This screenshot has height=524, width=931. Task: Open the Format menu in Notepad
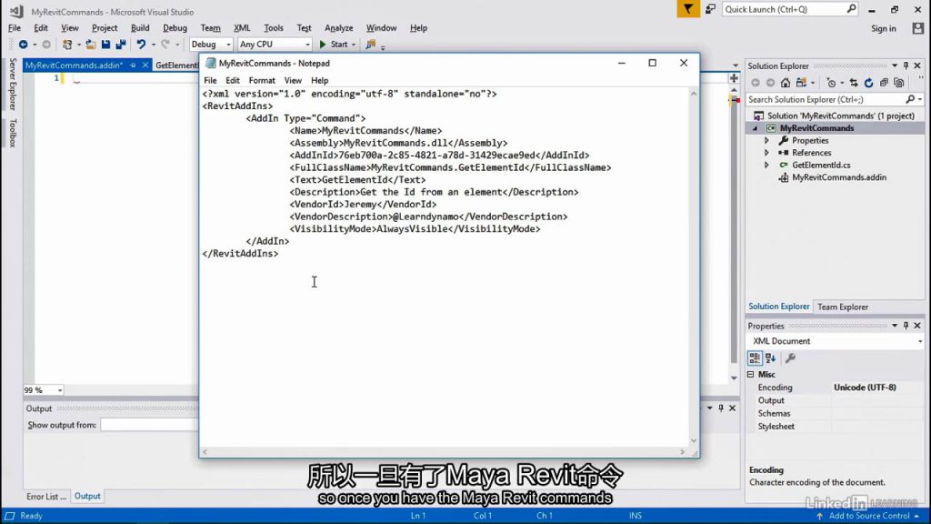[262, 80]
